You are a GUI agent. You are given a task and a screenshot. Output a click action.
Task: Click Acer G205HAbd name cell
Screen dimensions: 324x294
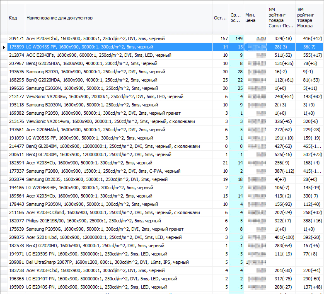pyautogui.click(x=118, y=130)
